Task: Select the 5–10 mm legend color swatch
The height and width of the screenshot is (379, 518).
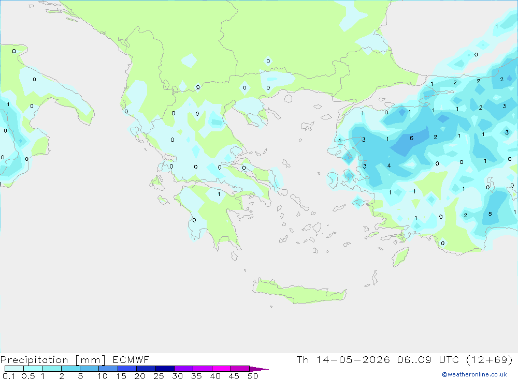Action: [x=89, y=369]
